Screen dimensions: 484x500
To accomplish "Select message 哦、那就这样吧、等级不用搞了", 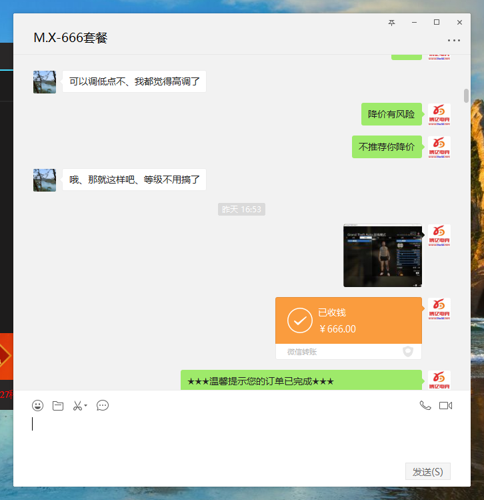I will click(x=135, y=180).
